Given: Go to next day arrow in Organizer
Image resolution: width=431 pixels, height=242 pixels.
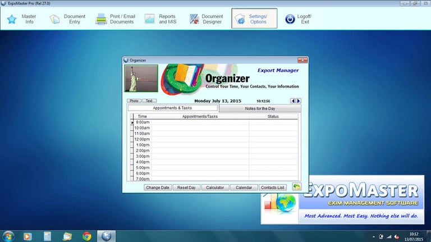Looking at the screenshot, I should point(299,101).
